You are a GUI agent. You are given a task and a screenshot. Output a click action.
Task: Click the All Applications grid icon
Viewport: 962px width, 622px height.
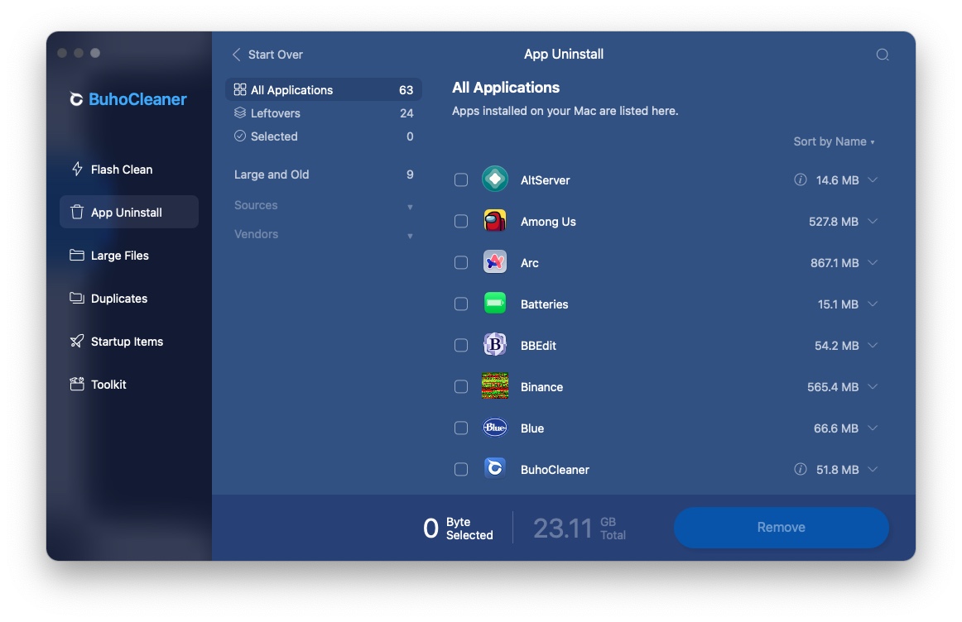(240, 89)
